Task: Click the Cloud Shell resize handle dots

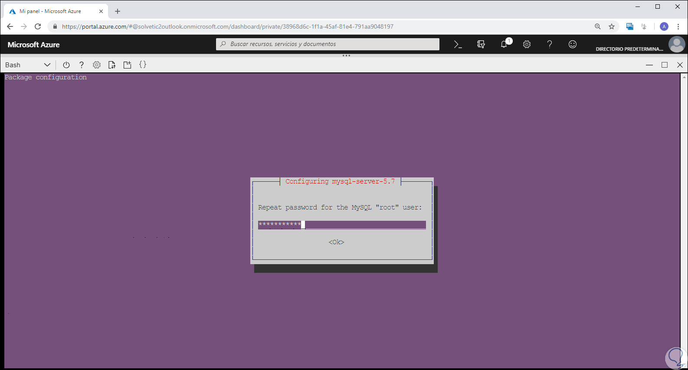Action: point(346,56)
